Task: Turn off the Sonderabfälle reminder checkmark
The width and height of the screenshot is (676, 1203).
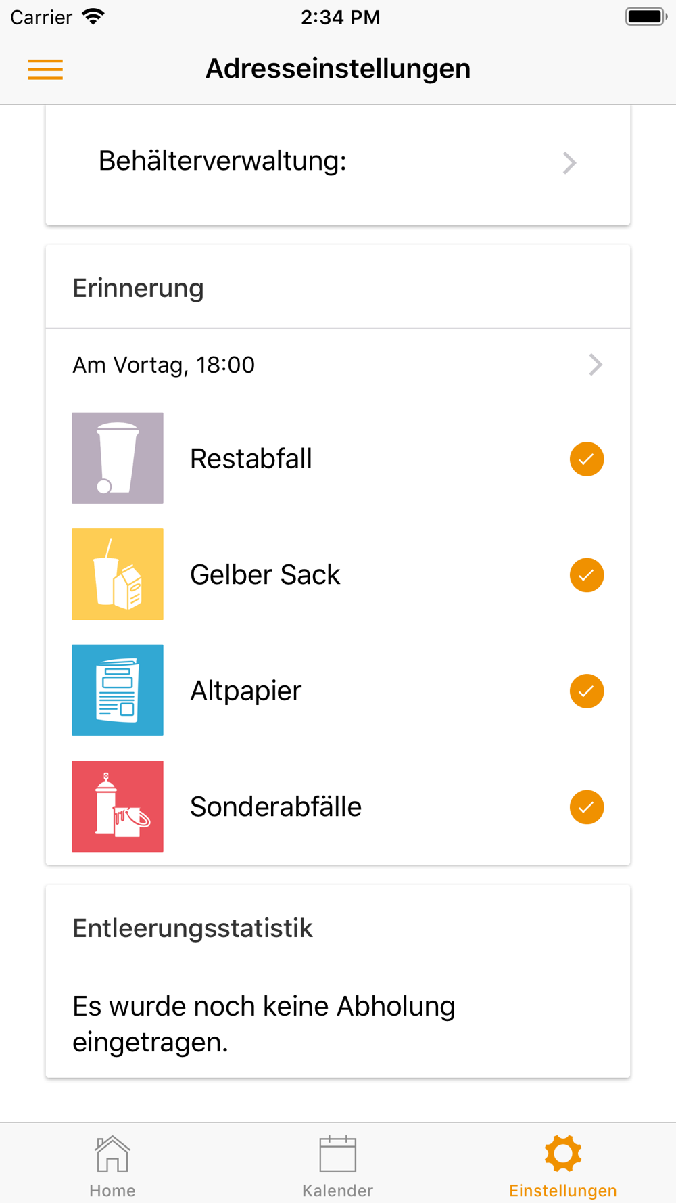Action: 586,807
